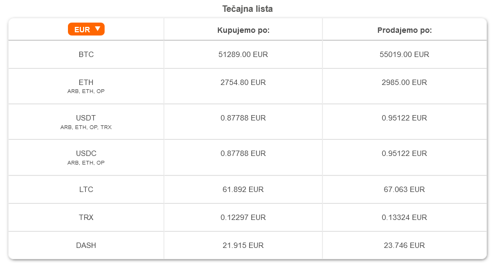This screenshot has height=263, width=495.
Task: Click USDT networks ARB, ETH, OP, TRX
Action: 86,127
